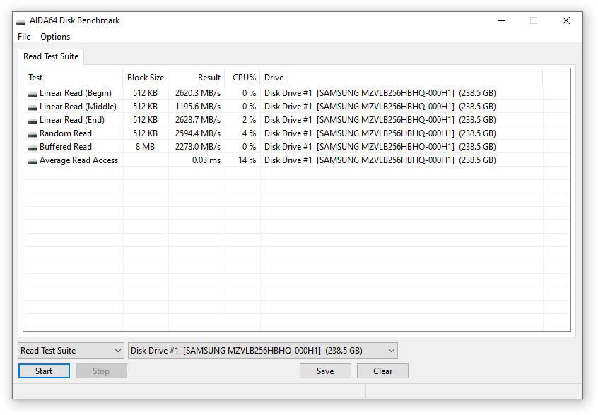This screenshot has width=598, height=415.
Task: Click the Buffered Read disk icon
Action: click(33, 148)
